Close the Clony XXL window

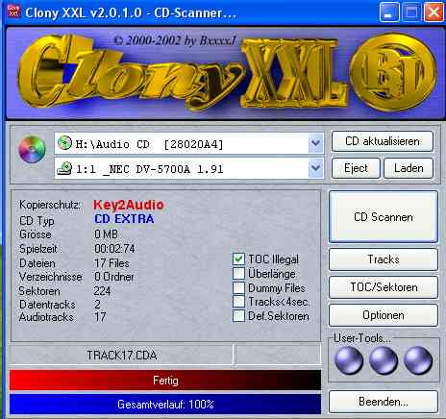coord(434,12)
